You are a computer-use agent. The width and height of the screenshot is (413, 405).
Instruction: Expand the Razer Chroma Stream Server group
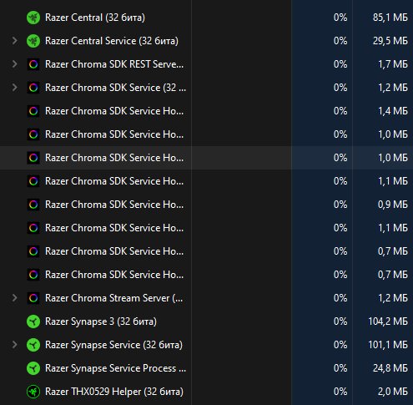(14, 298)
